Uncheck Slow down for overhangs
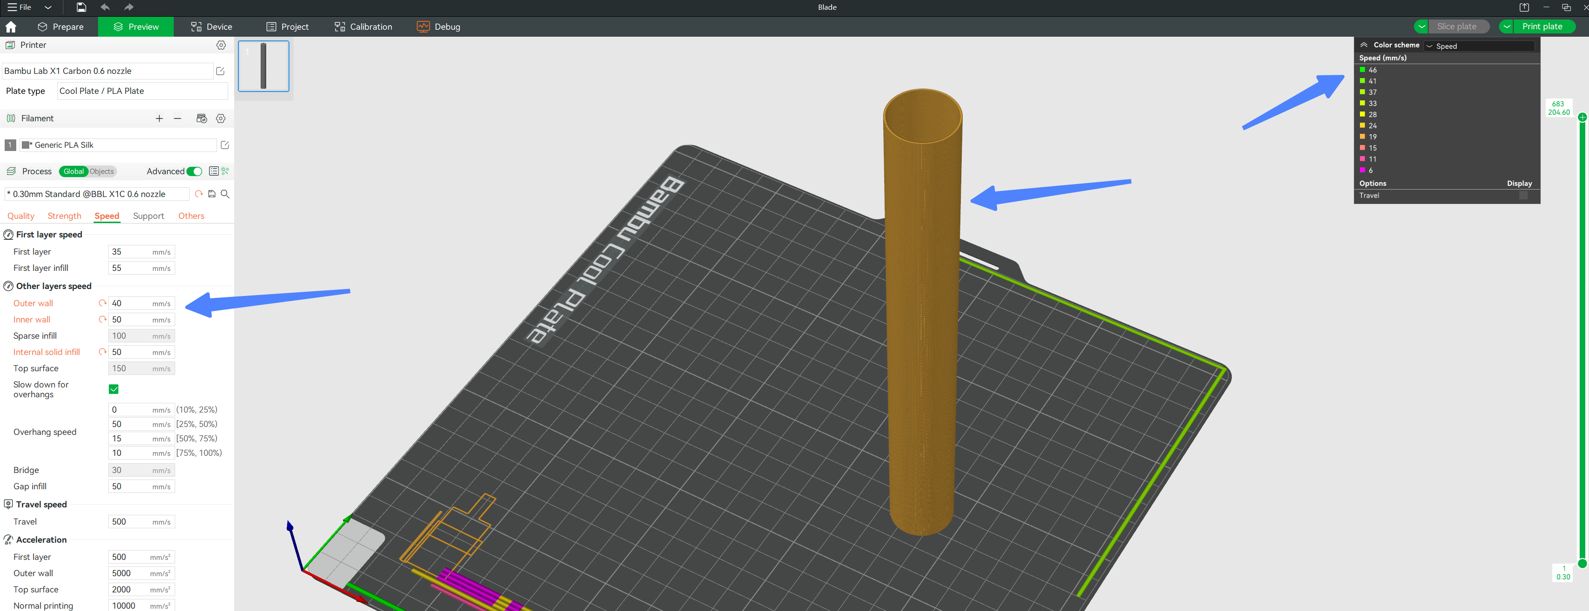The width and height of the screenshot is (1589, 611). (x=113, y=389)
